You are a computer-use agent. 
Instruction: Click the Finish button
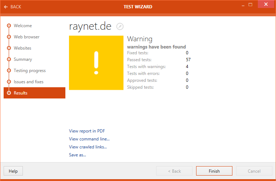pyautogui.click(x=214, y=171)
